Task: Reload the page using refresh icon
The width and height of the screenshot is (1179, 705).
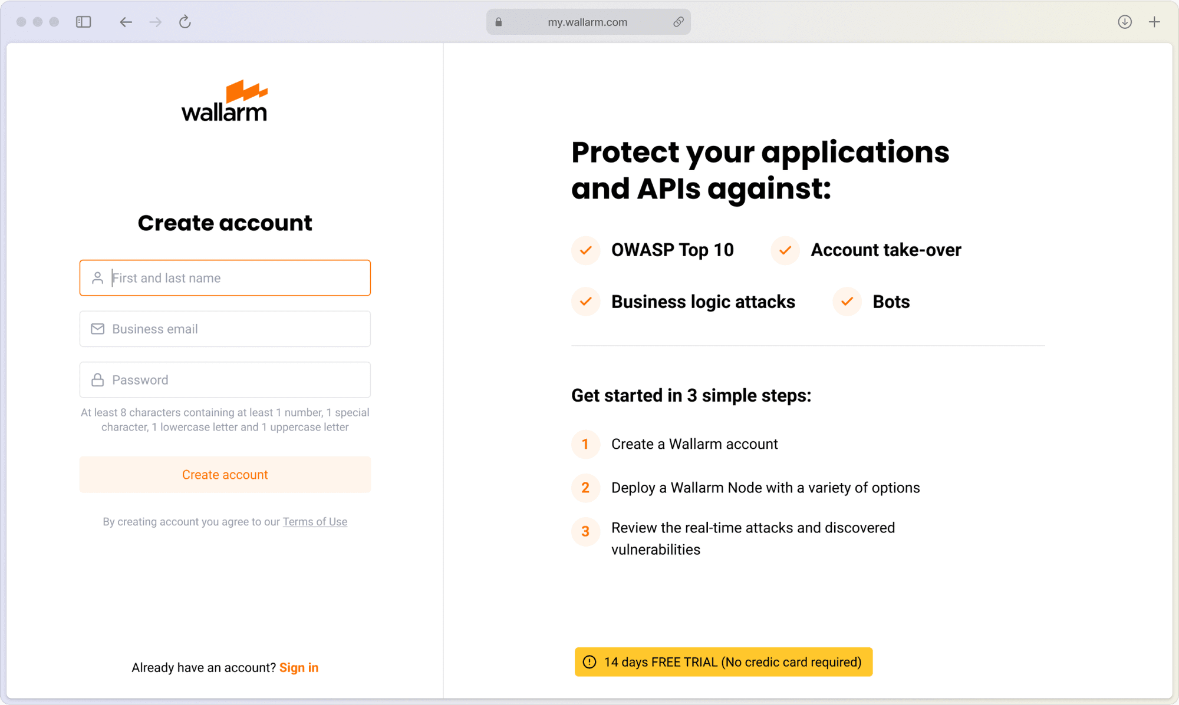Action: (185, 22)
